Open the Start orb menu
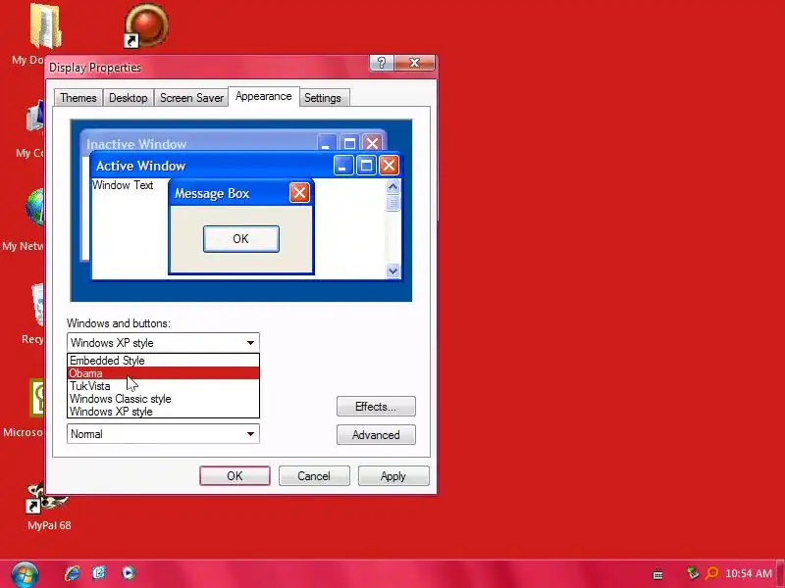The width and height of the screenshot is (785, 588). (25, 574)
